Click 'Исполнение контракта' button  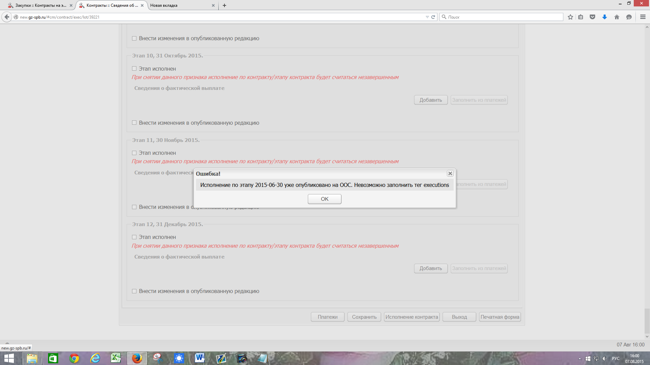coord(412,317)
